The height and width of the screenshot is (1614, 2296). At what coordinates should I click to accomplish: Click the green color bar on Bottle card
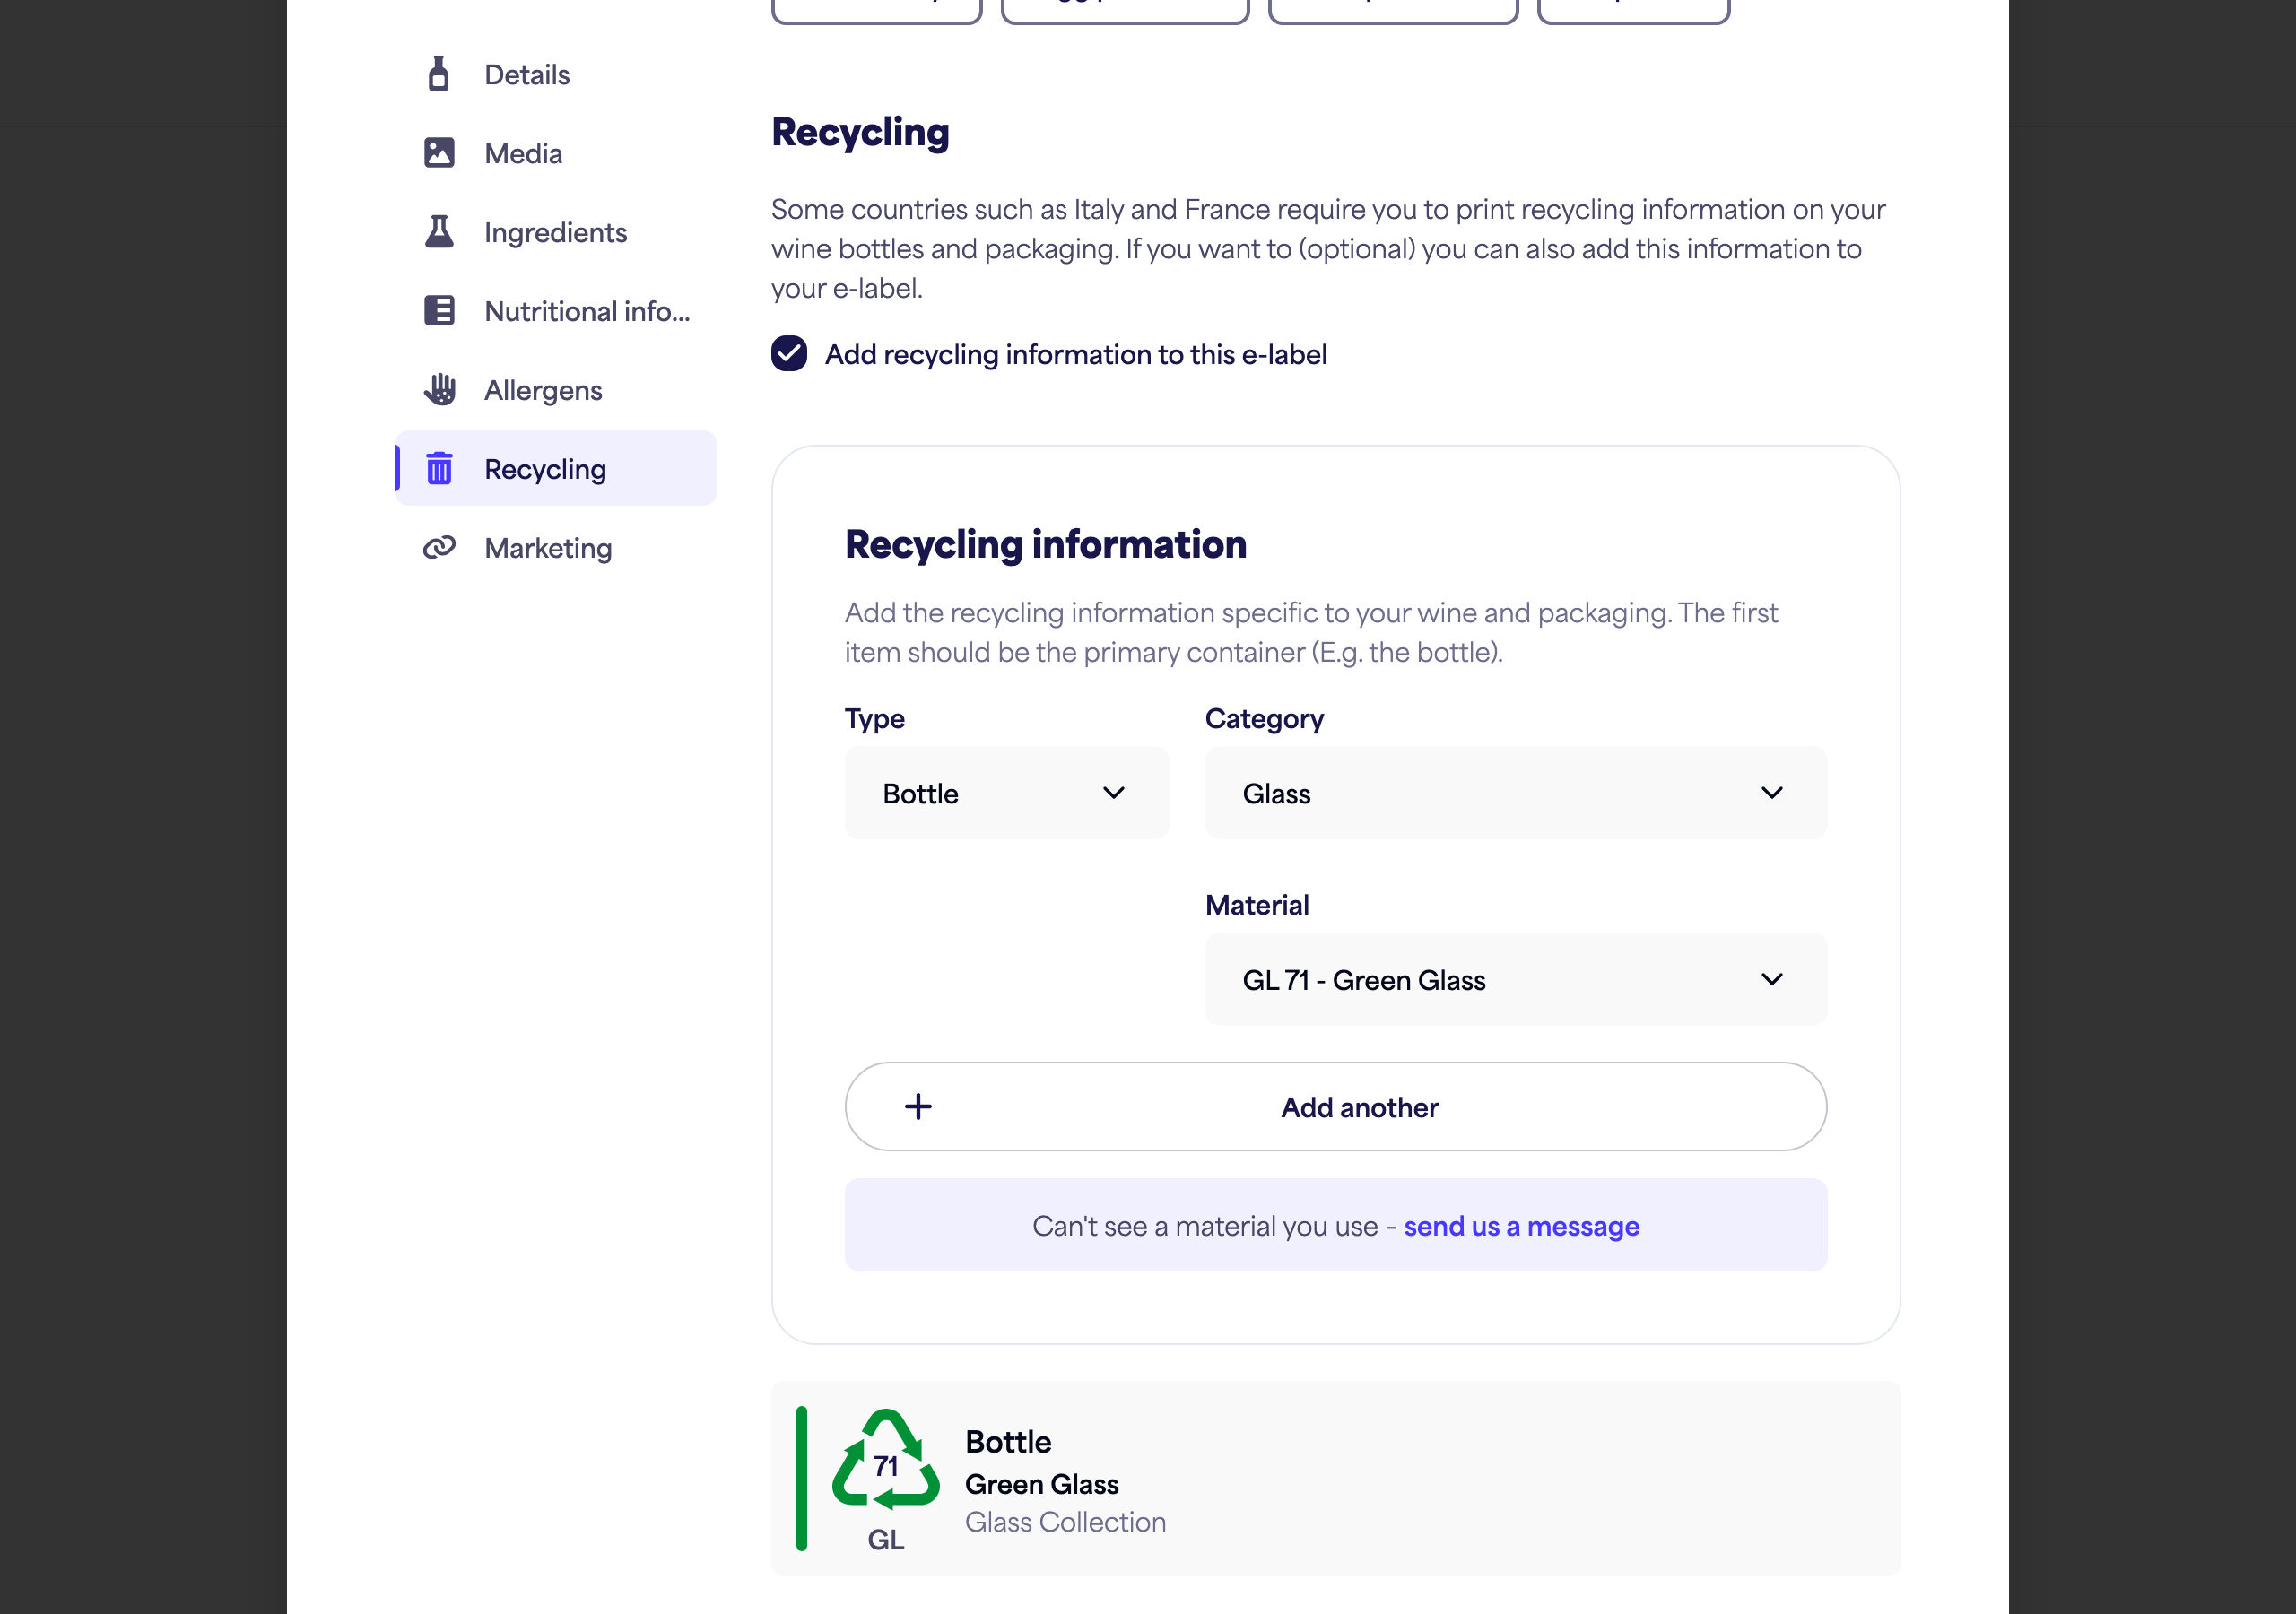click(801, 1478)
